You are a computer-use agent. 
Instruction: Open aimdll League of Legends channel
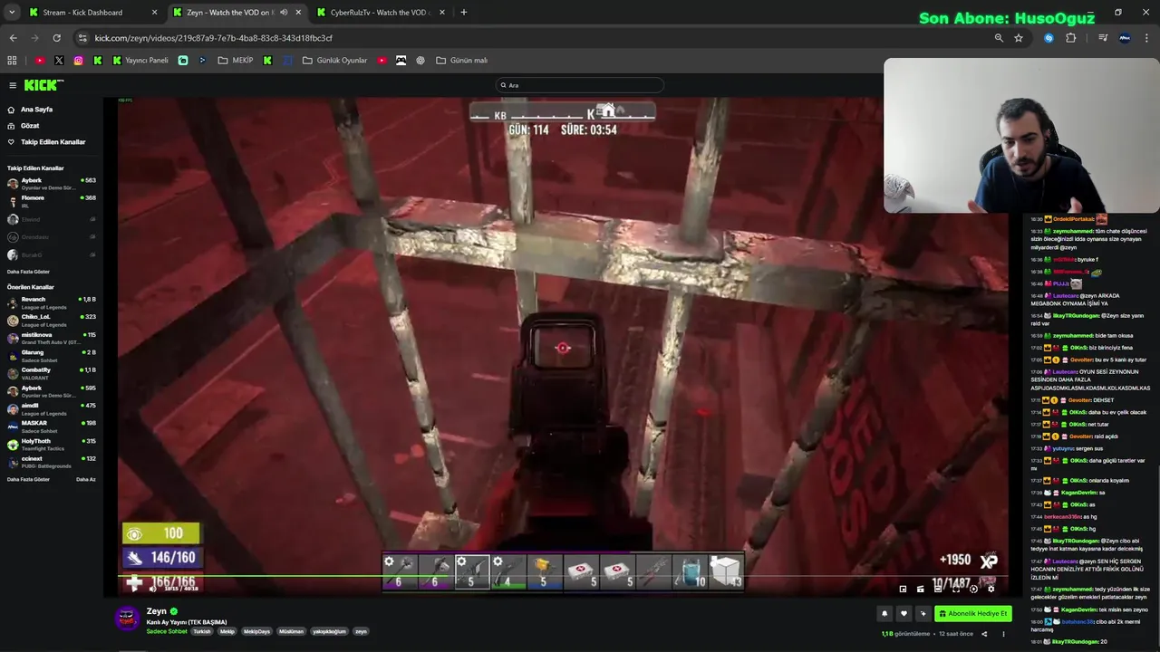point(52,408)
